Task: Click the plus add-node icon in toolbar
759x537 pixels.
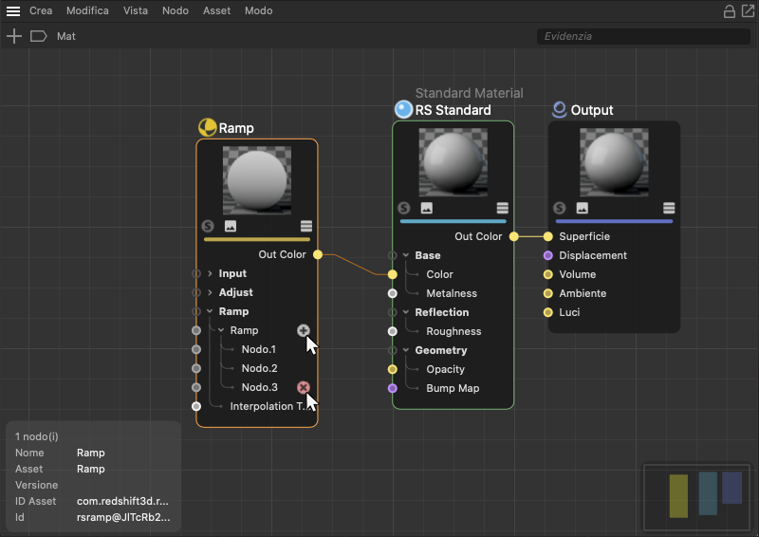Action: [x=14, y=36]
